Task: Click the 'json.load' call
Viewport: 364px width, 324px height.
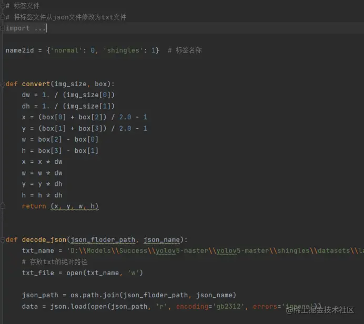Action: (68, 306)
